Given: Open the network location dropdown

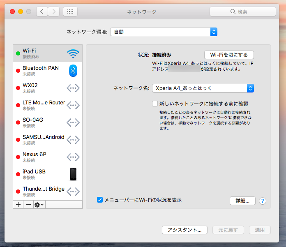Looking at the screenshot, I should 164,32.
